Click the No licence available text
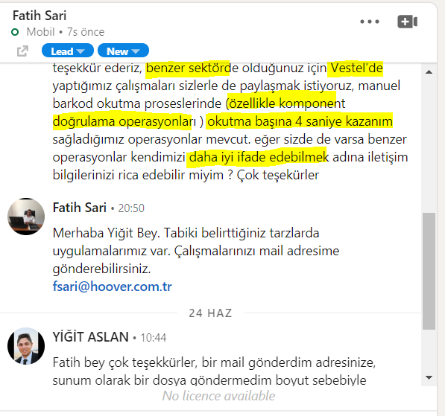 pyautogui.click(x=218, y=396)
